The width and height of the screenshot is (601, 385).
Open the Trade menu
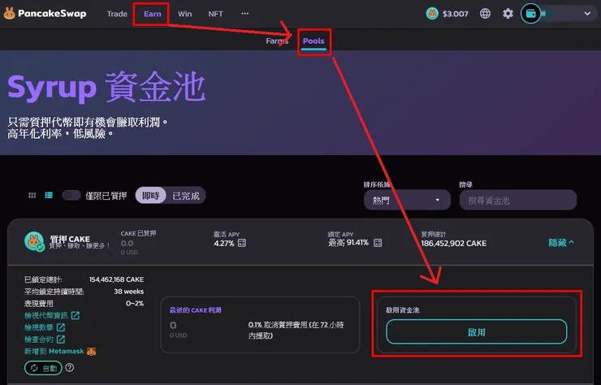pyautogui.click(x=117, y=14)
